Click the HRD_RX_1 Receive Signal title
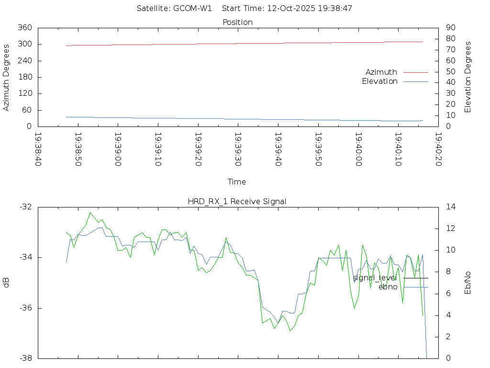Viewport: 490px width, 368px height. (237, 201)
